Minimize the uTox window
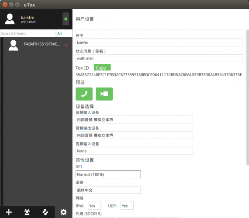The width and height of the screenshot is (249, 218). click(11, 5)
